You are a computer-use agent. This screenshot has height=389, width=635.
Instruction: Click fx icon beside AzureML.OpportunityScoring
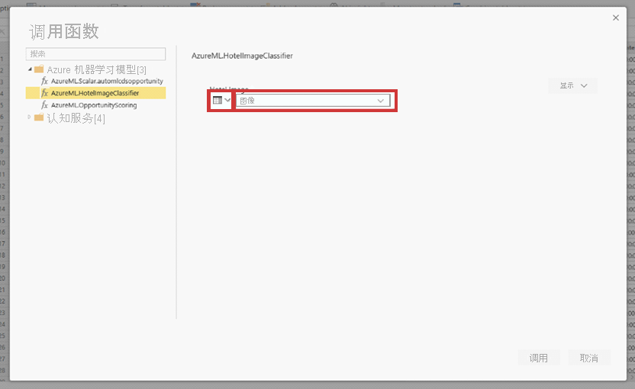point(44,105)
